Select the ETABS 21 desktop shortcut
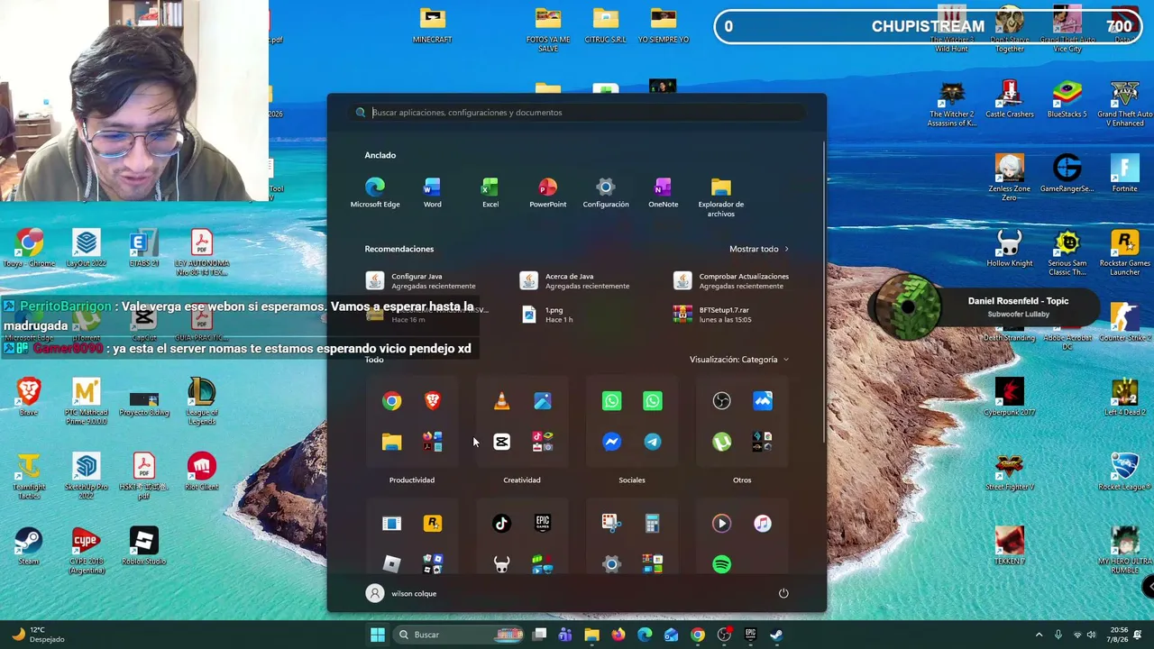The width and height of the screenshot is (1154, 649). click(144, 250)
